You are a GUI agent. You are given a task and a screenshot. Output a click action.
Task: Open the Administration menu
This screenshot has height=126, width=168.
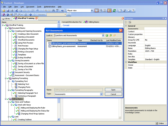pos(50,7)
